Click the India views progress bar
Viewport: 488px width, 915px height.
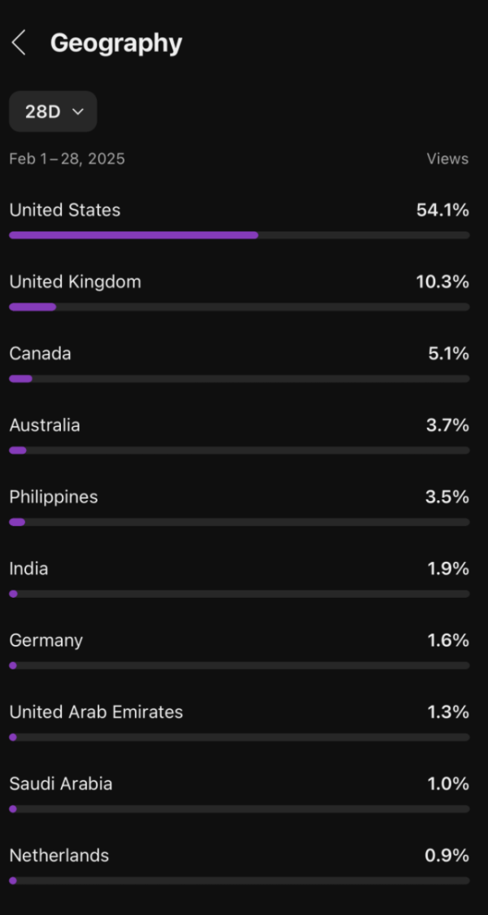point(239,594)
